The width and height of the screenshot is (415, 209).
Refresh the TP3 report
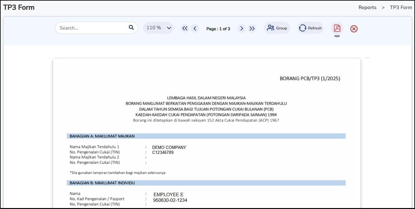pos(310,28)
